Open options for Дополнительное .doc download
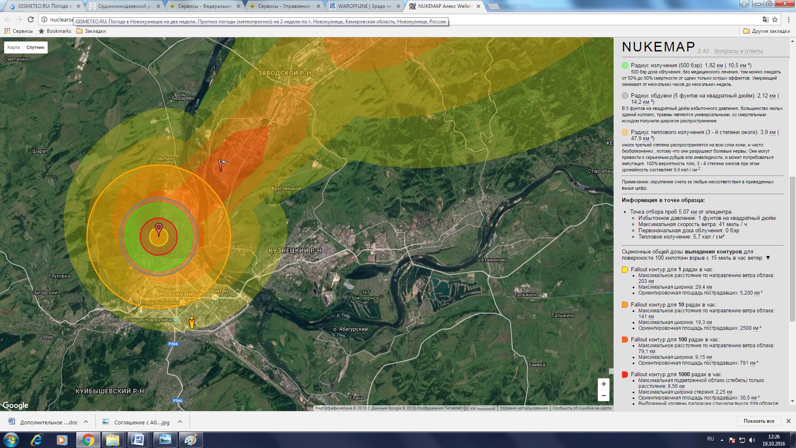The width and height of the screenshot is (796, 448). click(x=86, y=422)
